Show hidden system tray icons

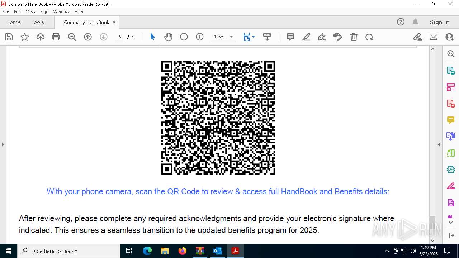387,251
